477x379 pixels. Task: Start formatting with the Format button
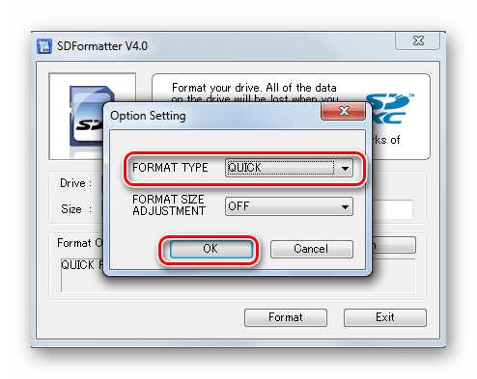click(x=286, y=317)
